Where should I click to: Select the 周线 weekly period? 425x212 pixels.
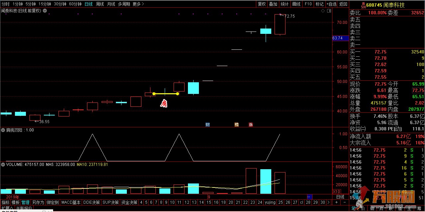pos(100,4)
